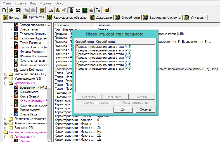Click the Кинжал мага item icon
220x142 pixels.
tap(16, 92)
